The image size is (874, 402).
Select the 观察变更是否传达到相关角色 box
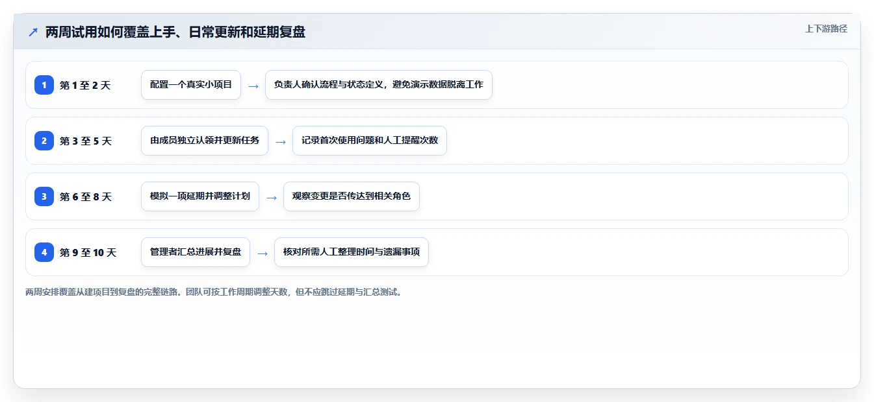352,196
